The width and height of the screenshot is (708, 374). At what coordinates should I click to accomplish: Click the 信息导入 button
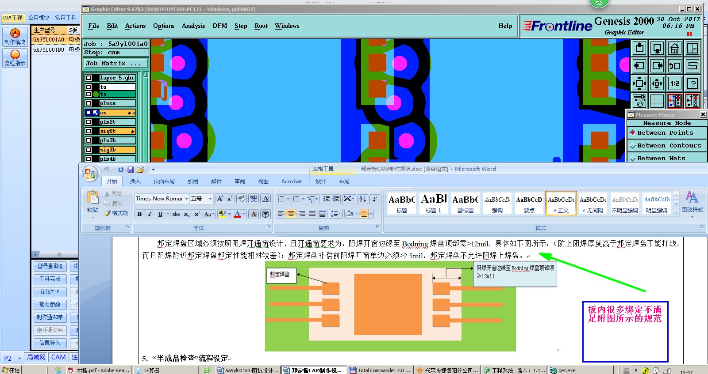[50, 343]
